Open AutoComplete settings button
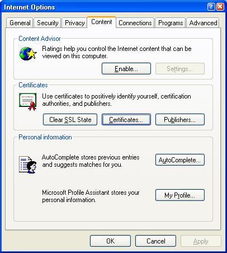227x253 pixels. pos(180,160)
